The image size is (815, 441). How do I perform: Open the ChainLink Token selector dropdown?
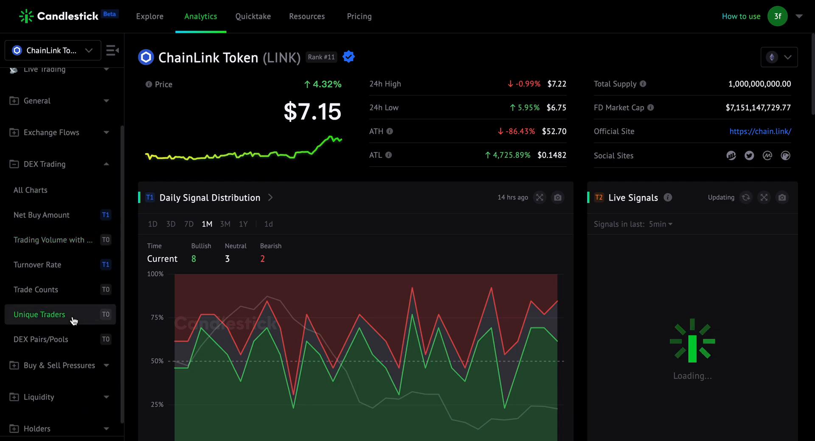coord(53,50)
